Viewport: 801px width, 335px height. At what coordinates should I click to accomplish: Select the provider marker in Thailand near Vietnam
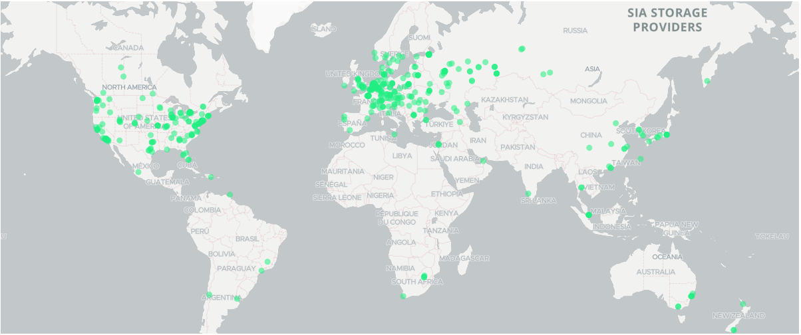click(581, 187)
